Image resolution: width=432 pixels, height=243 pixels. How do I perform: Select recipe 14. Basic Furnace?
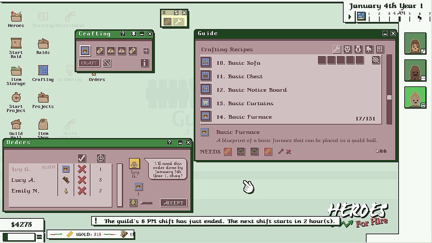(x=244, y=117)
